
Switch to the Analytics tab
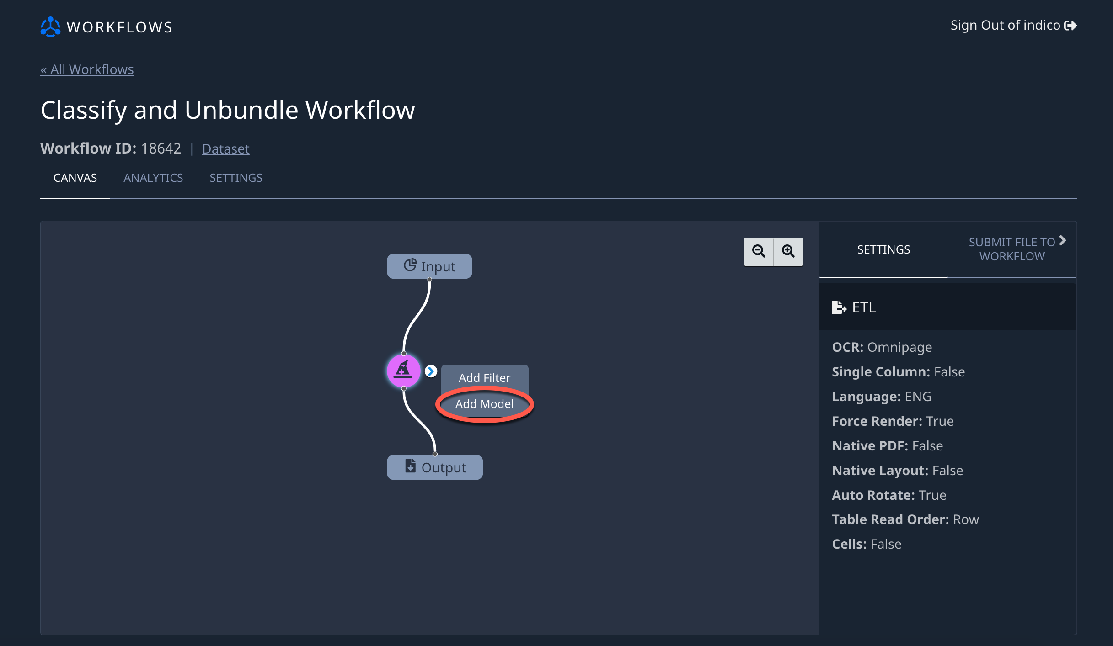(153, 178)
